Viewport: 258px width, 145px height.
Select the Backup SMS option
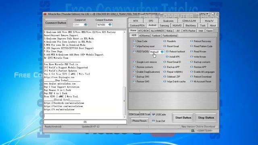pyautogui.click(x=141, y=77)
